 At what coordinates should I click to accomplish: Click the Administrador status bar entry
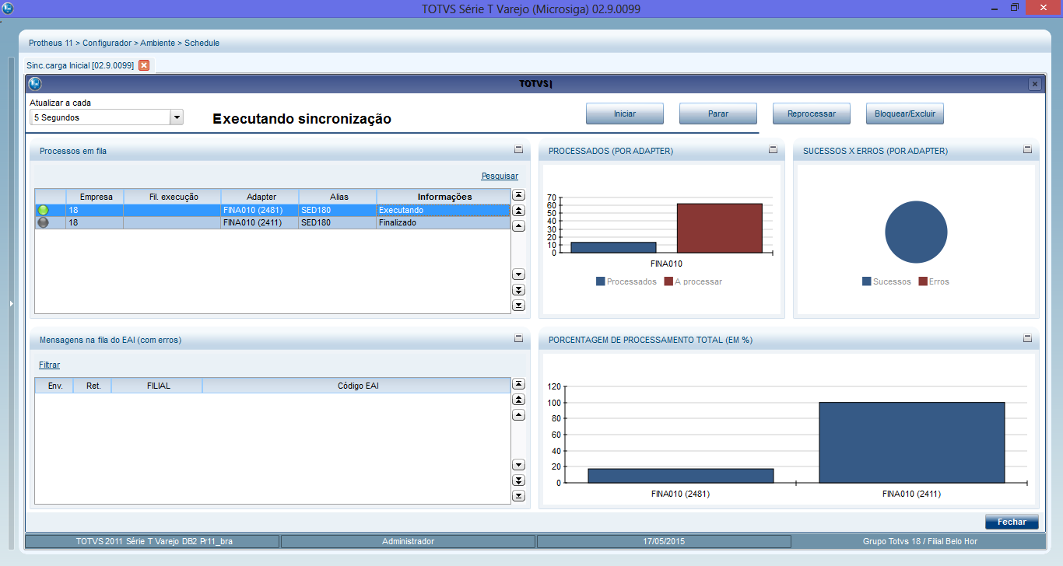coord(408,541)
